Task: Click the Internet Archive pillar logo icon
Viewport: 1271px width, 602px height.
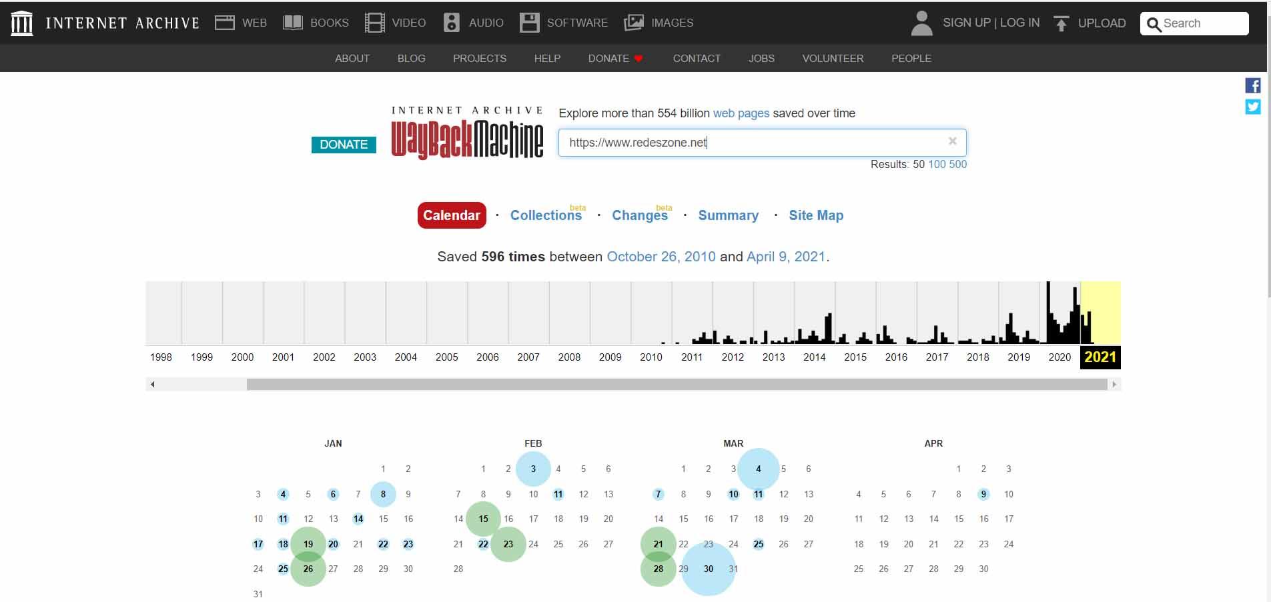Action: click(x=22, y=23)
